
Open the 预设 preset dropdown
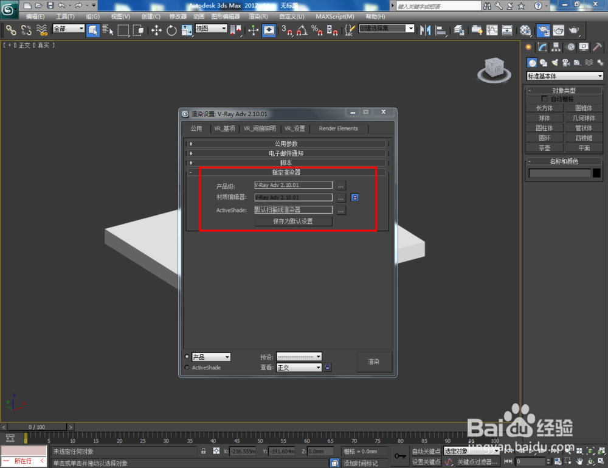pos(299,357)
